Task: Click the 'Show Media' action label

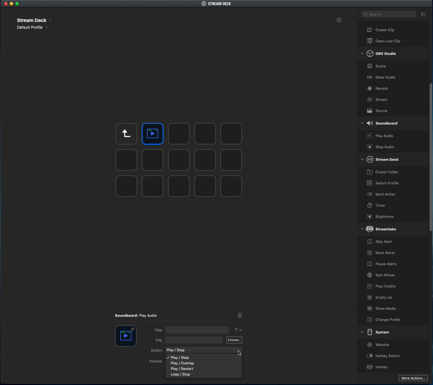Action: tap(386, 308)
